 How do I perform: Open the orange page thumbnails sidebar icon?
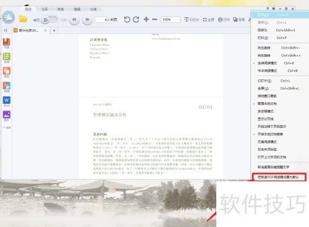coord(7,72)
